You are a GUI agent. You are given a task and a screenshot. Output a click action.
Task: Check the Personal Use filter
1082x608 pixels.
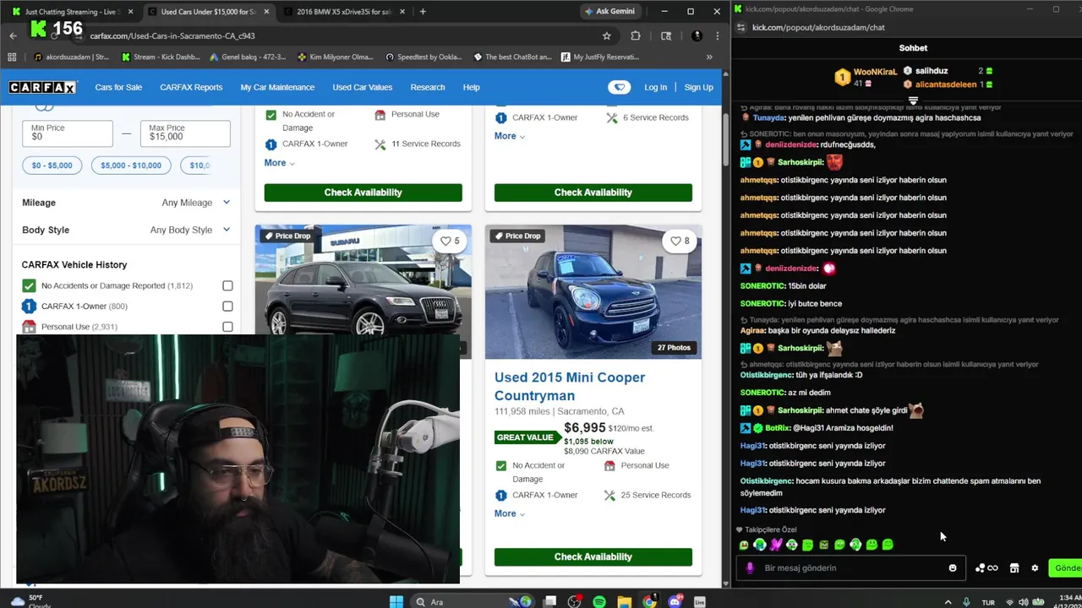227,326
